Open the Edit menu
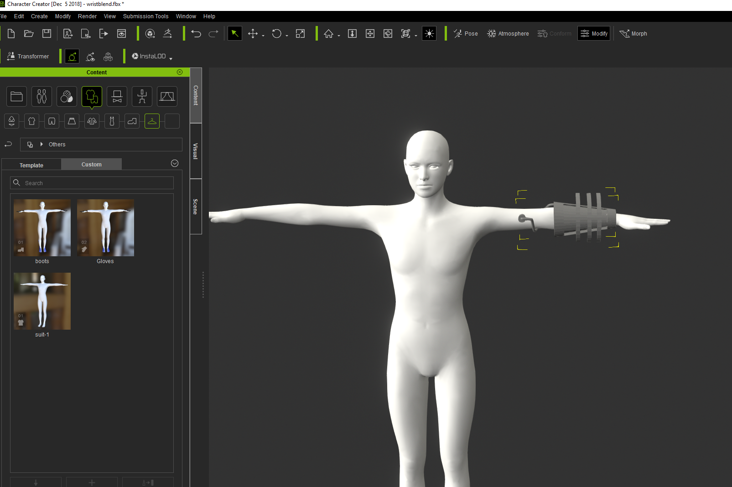This screenshot has width=732, height=487. click(19, 16)
